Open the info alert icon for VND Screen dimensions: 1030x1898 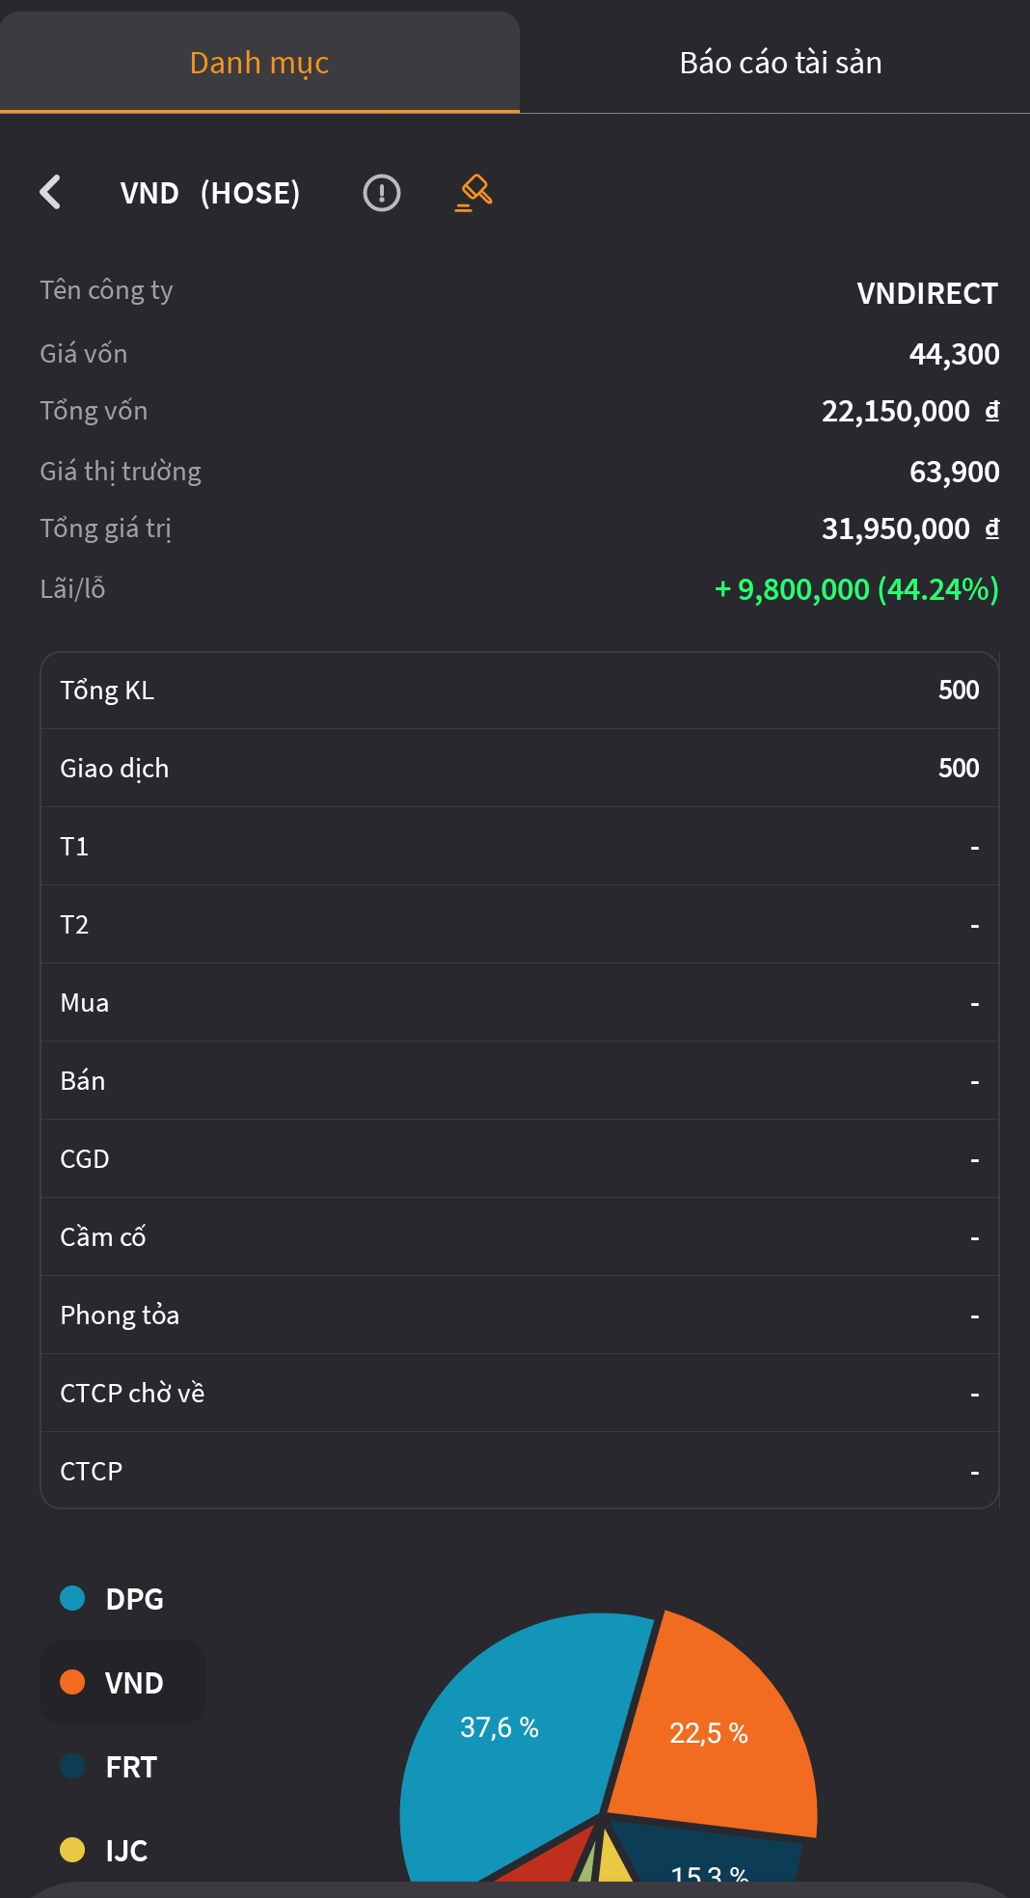coord(381,193)
